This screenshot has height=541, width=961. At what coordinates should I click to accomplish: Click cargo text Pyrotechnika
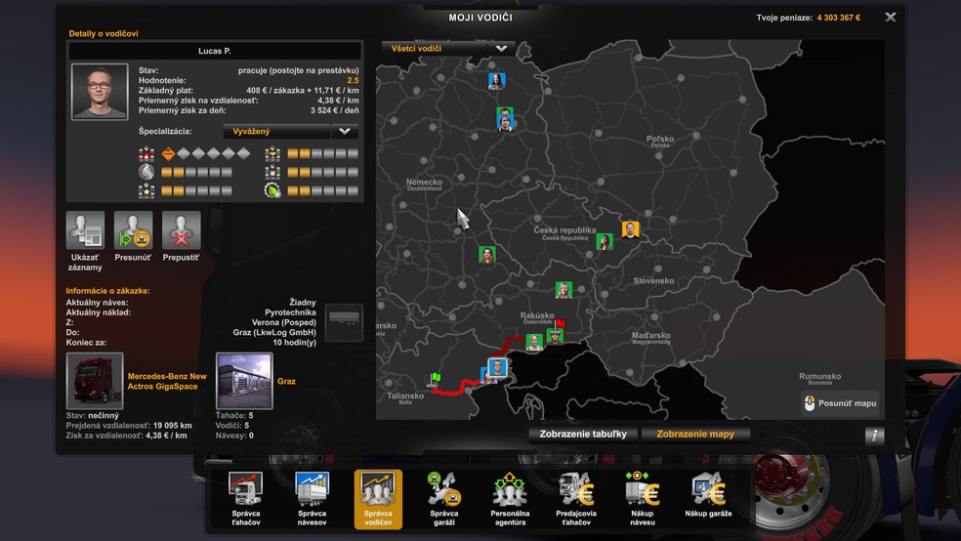click(x=290, y=312)
